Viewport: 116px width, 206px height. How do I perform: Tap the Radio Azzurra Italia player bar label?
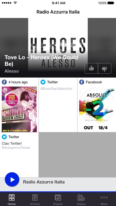tap(44, 182)
